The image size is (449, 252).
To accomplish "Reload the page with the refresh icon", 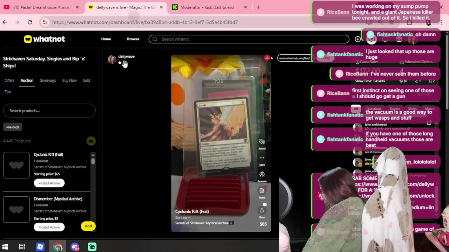I will click(x=30, y=22).
